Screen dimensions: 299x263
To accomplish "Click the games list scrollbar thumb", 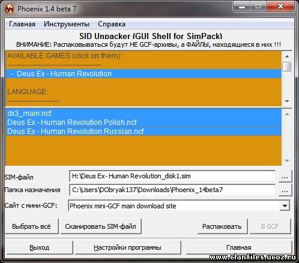I will pos(287,67).
